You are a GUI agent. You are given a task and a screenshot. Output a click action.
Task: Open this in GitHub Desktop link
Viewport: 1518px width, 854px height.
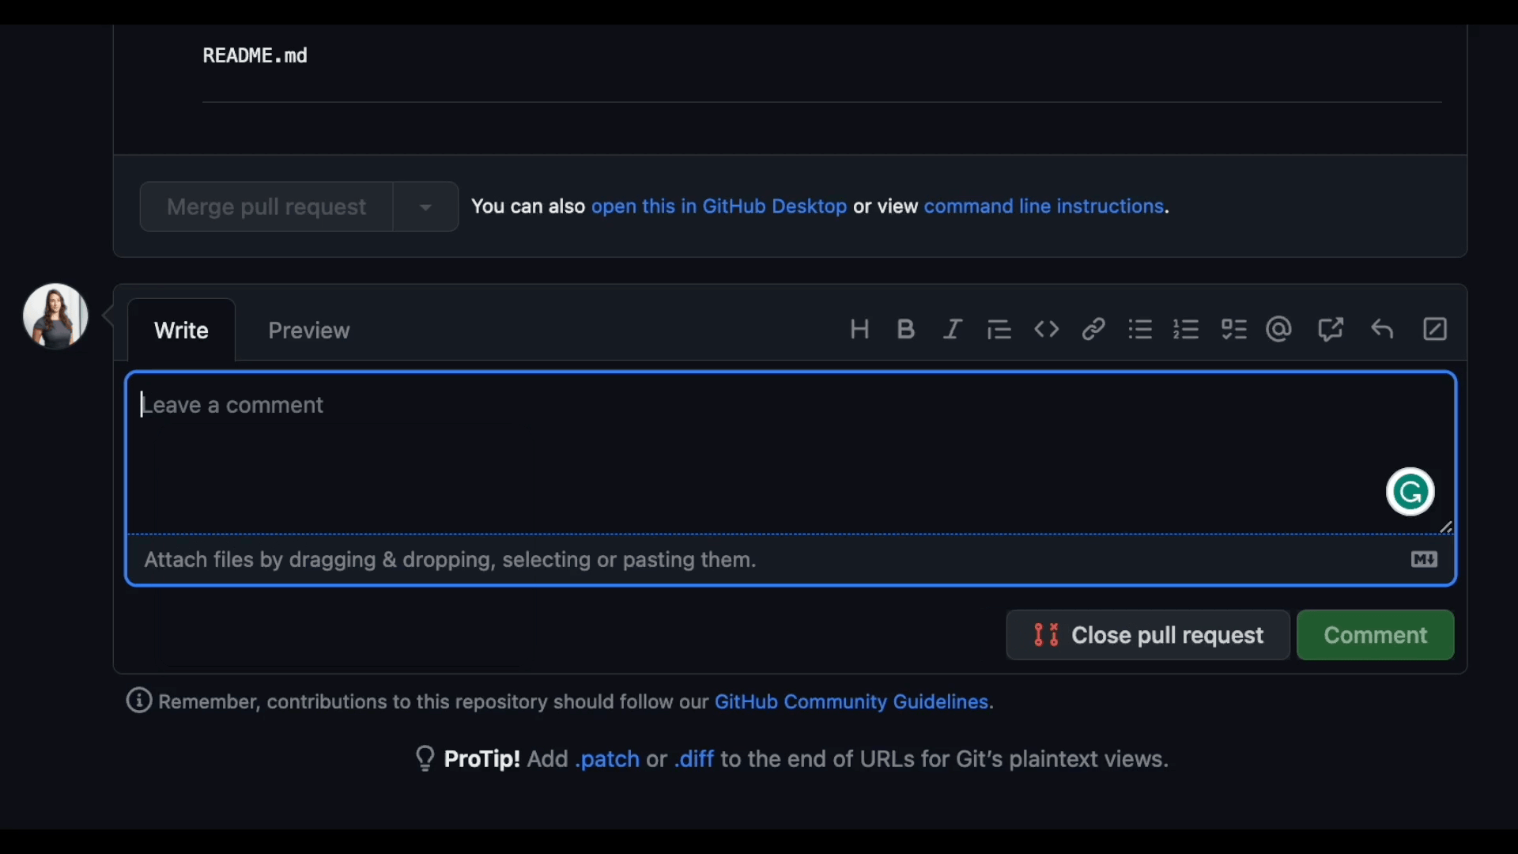tap(719, 206)
